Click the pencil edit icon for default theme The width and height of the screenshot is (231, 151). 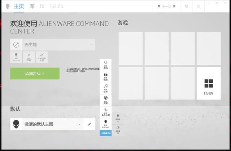pyautogui.click(x=89, y=124)
